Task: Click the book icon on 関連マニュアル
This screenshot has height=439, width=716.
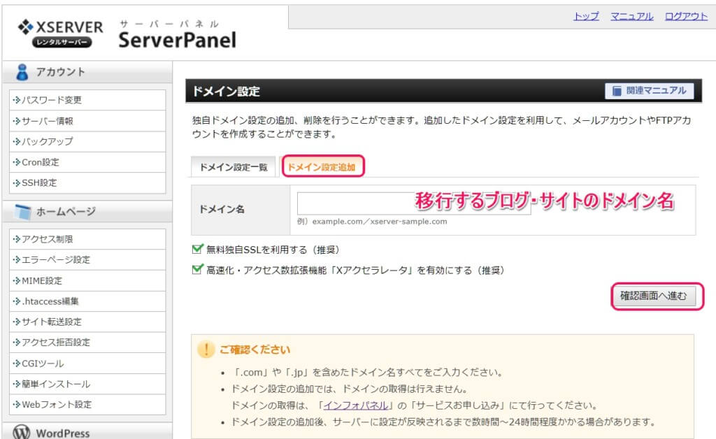Action: (617, 91)
